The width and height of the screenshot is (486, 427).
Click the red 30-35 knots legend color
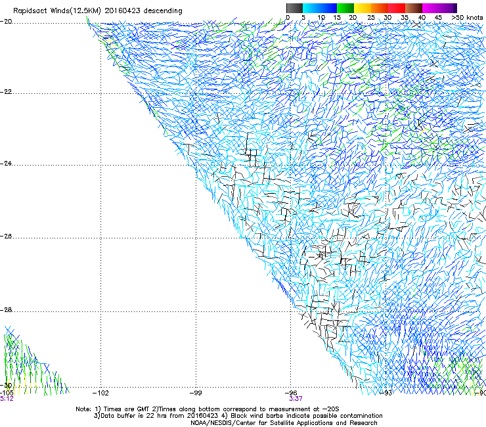(x=397, y=8)
